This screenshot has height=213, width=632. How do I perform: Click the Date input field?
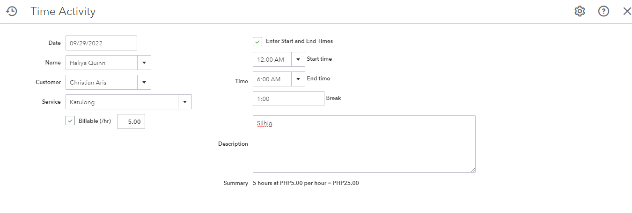tap(101, 43)
